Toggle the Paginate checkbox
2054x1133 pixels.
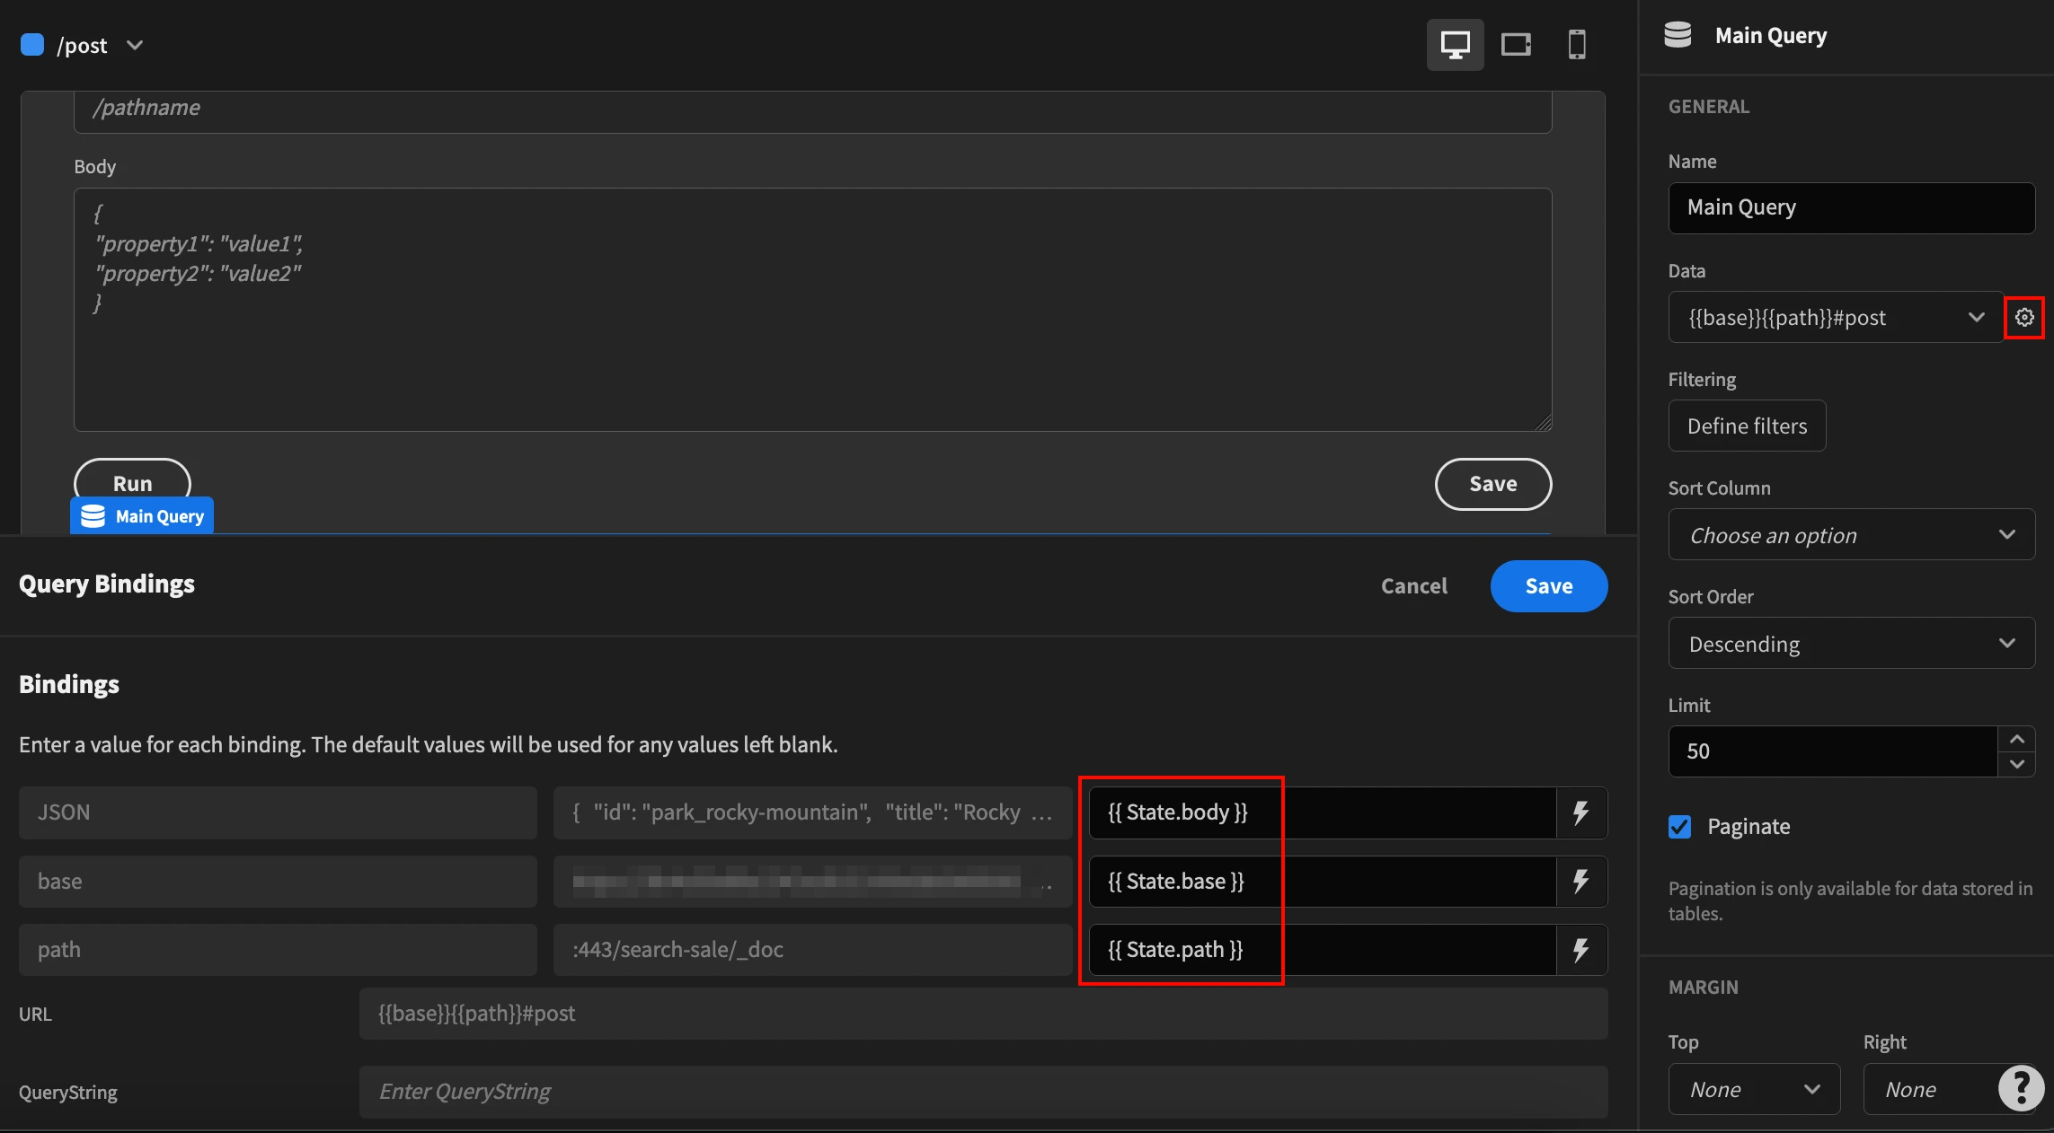tap(1679, 827)
